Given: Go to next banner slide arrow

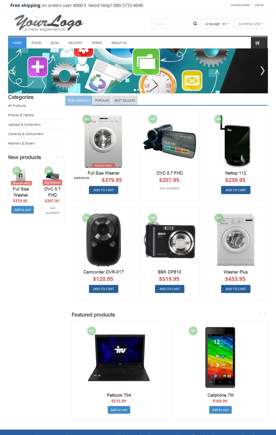Looking at the screenshot, I should pos(262,71).
